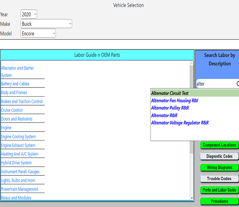Open the Engine category link
This screenshot has width=239, height=207.
[x=6, y=127]
